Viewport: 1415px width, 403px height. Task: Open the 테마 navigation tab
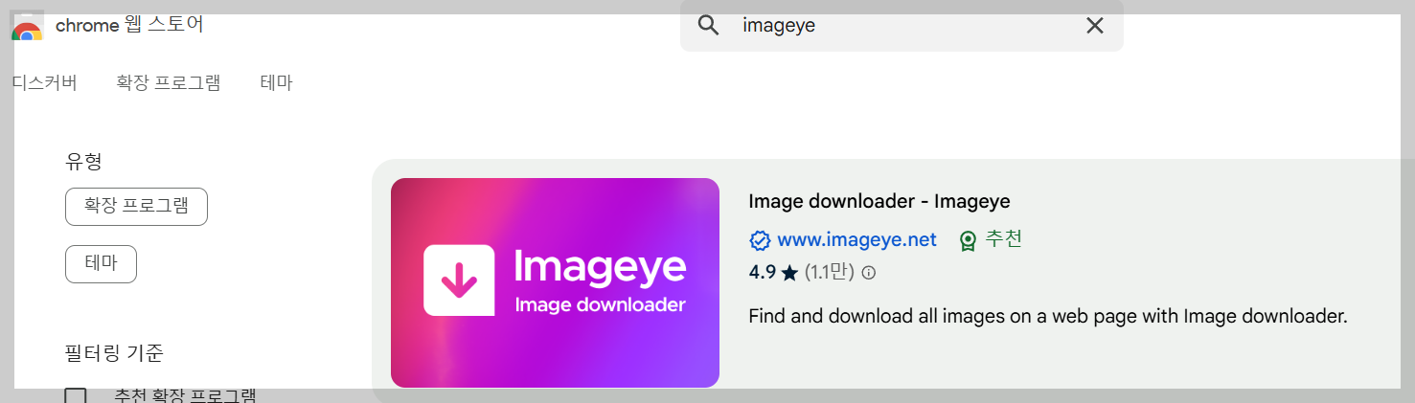click(277, 83)
